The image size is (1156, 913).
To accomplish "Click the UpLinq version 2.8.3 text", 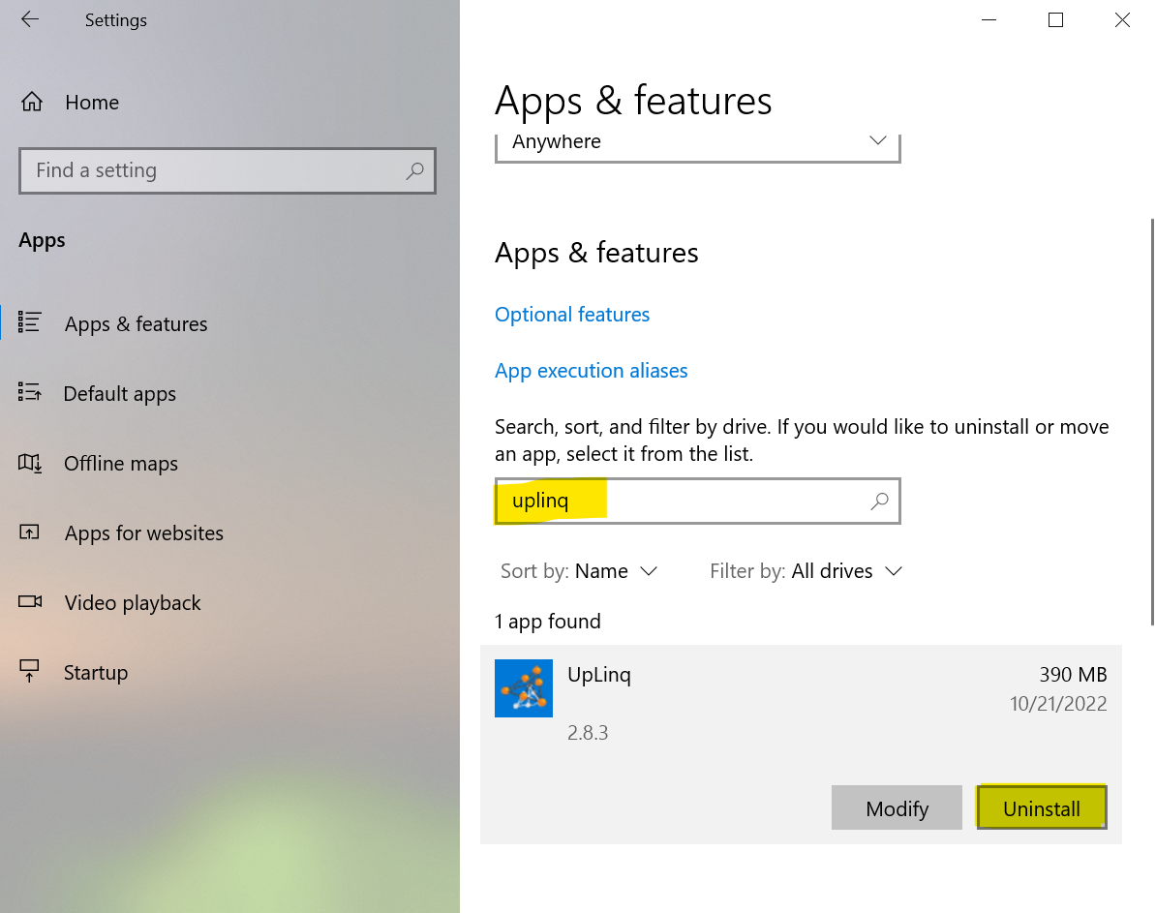I will [588, 733].
